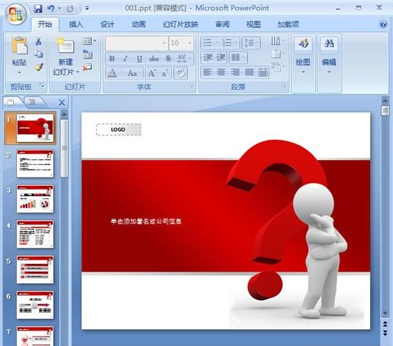Increase the list indent level
Screen dimensions: 393x346
click(x=220, y=58)
